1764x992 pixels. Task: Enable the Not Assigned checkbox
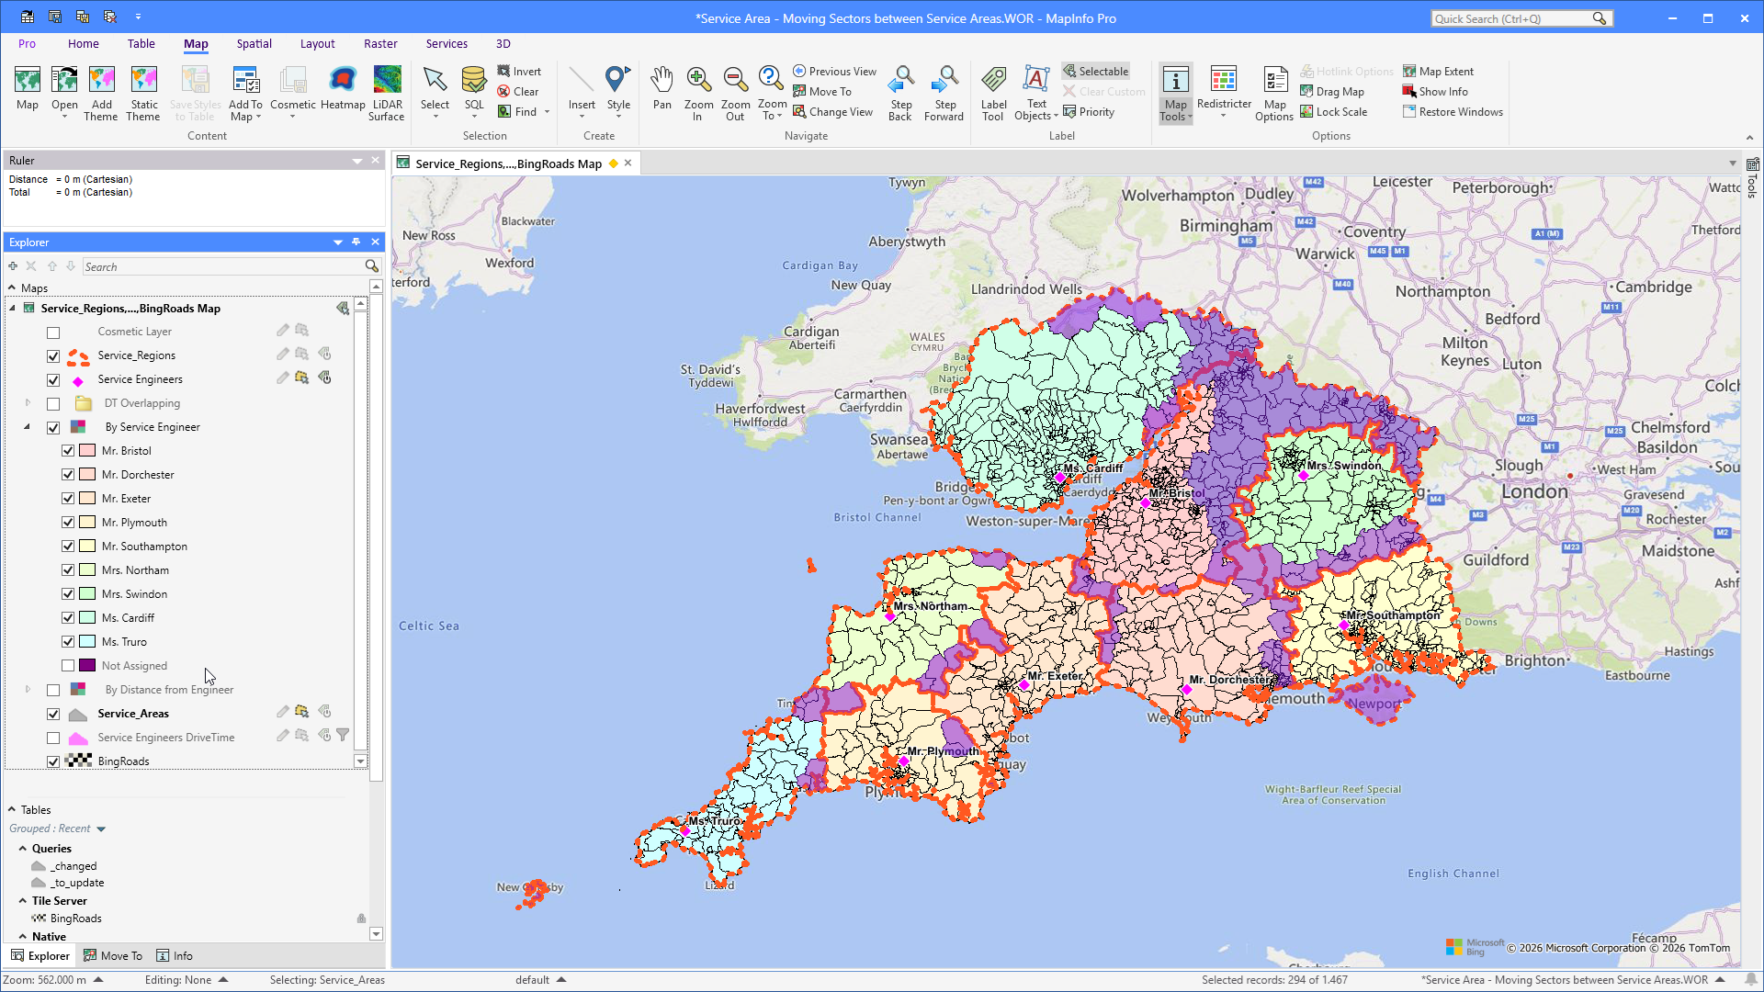[68, 666]
